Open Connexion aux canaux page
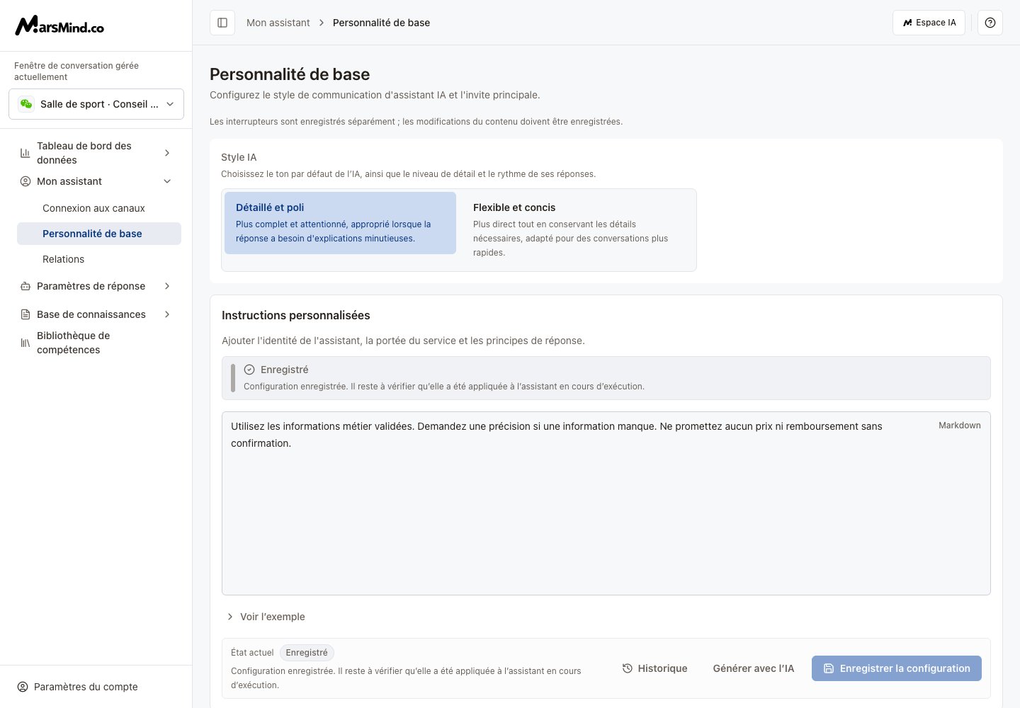 click(x=99, y=208)
